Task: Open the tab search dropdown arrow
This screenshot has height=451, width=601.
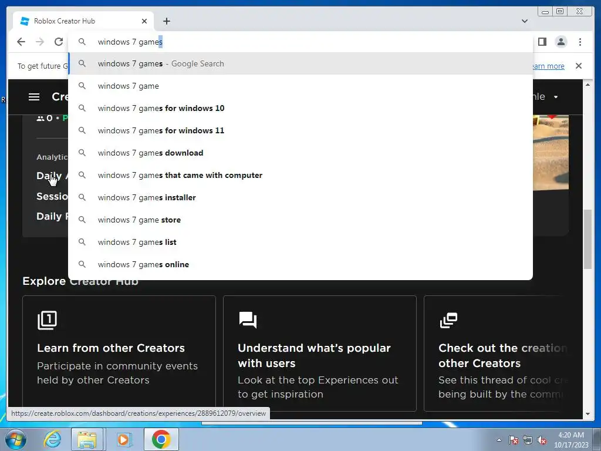Action: [x=525, y=21]
